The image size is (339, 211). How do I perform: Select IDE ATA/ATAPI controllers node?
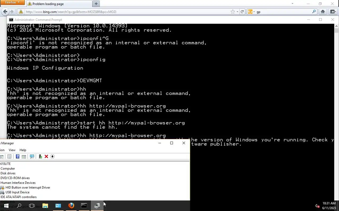(x=19, y=197)
